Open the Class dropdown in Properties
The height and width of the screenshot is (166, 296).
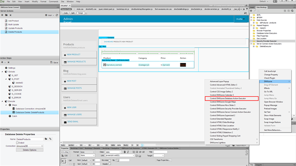point(113,152)
